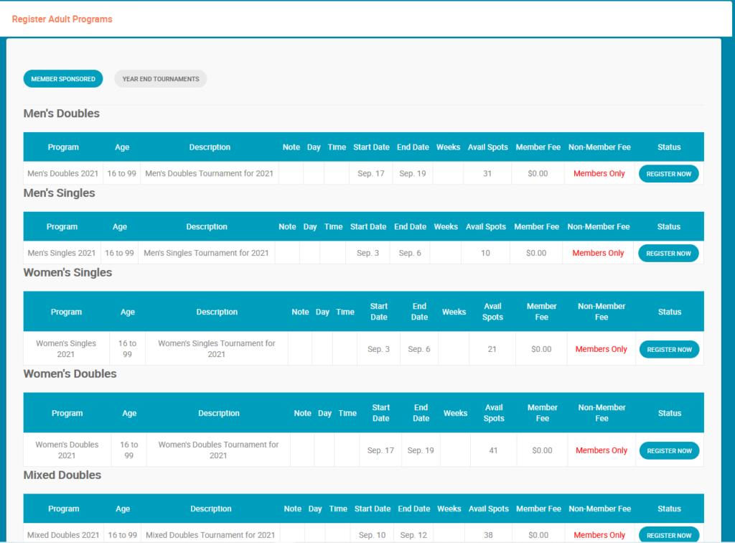Image resolution: width=735 pixels, height=543 pixels.
Task: Click 'Men's Doubles Tournament for 2021' description
Action: [x=209, y=174]
